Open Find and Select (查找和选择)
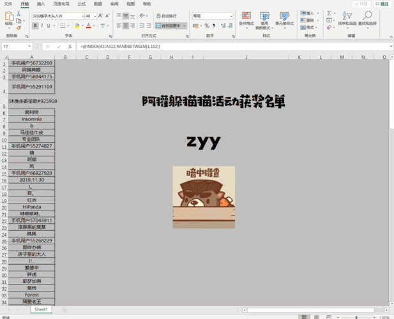 tap(367, 18)
